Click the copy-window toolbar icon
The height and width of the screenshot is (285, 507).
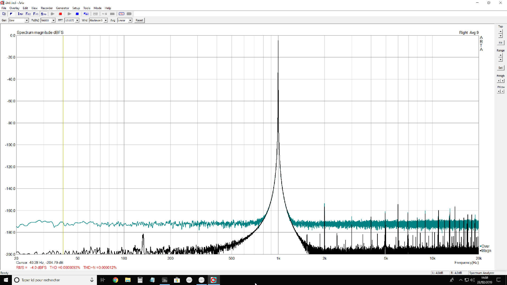4,14
